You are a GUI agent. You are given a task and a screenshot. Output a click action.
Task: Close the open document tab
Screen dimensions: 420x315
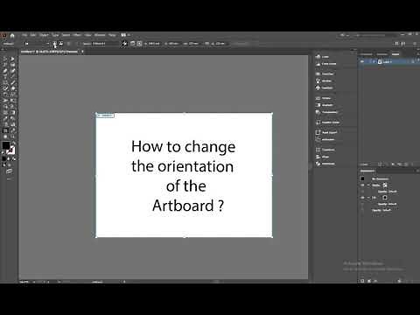82,52
